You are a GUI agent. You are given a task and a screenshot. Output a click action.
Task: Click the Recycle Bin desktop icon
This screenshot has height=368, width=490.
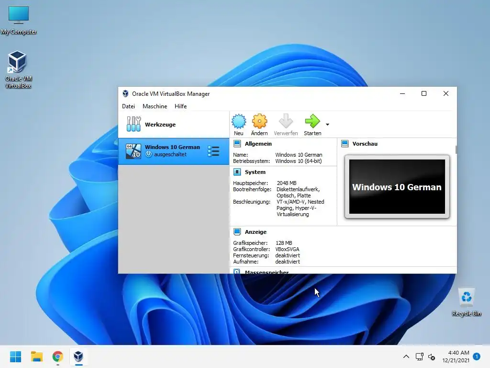(466, 302)
